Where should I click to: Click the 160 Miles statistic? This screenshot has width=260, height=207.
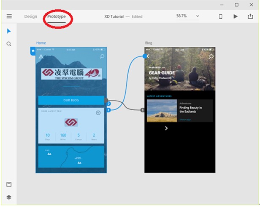[x=63, y=137]
